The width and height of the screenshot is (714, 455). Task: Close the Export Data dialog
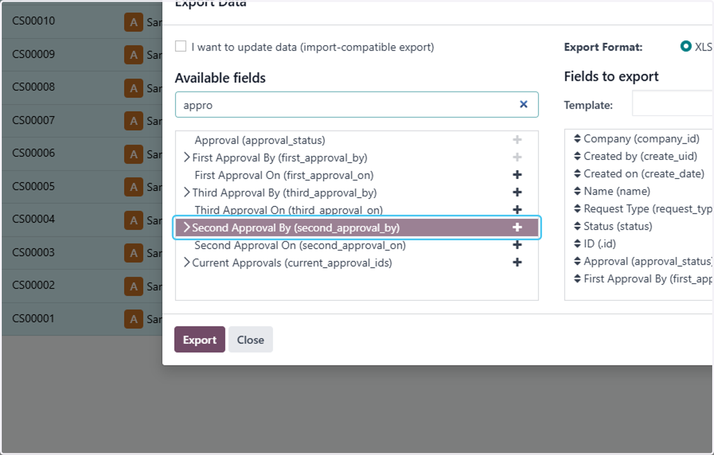(x=250, y=340)
